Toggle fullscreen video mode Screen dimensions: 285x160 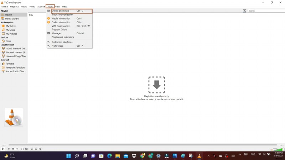tap(22, 149)
